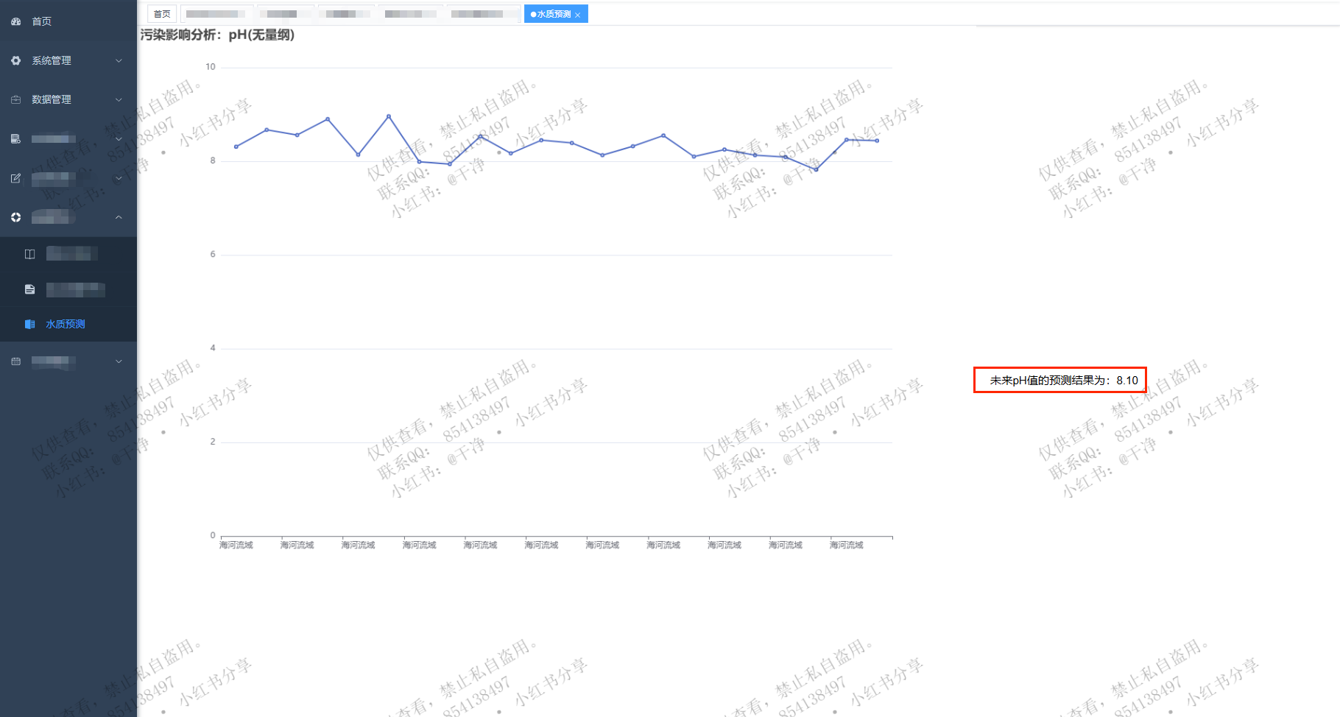Click the pencil-edit icon in the sidebar
The width and height of the screenshot is (1340, 717).
tap(16, 178)
